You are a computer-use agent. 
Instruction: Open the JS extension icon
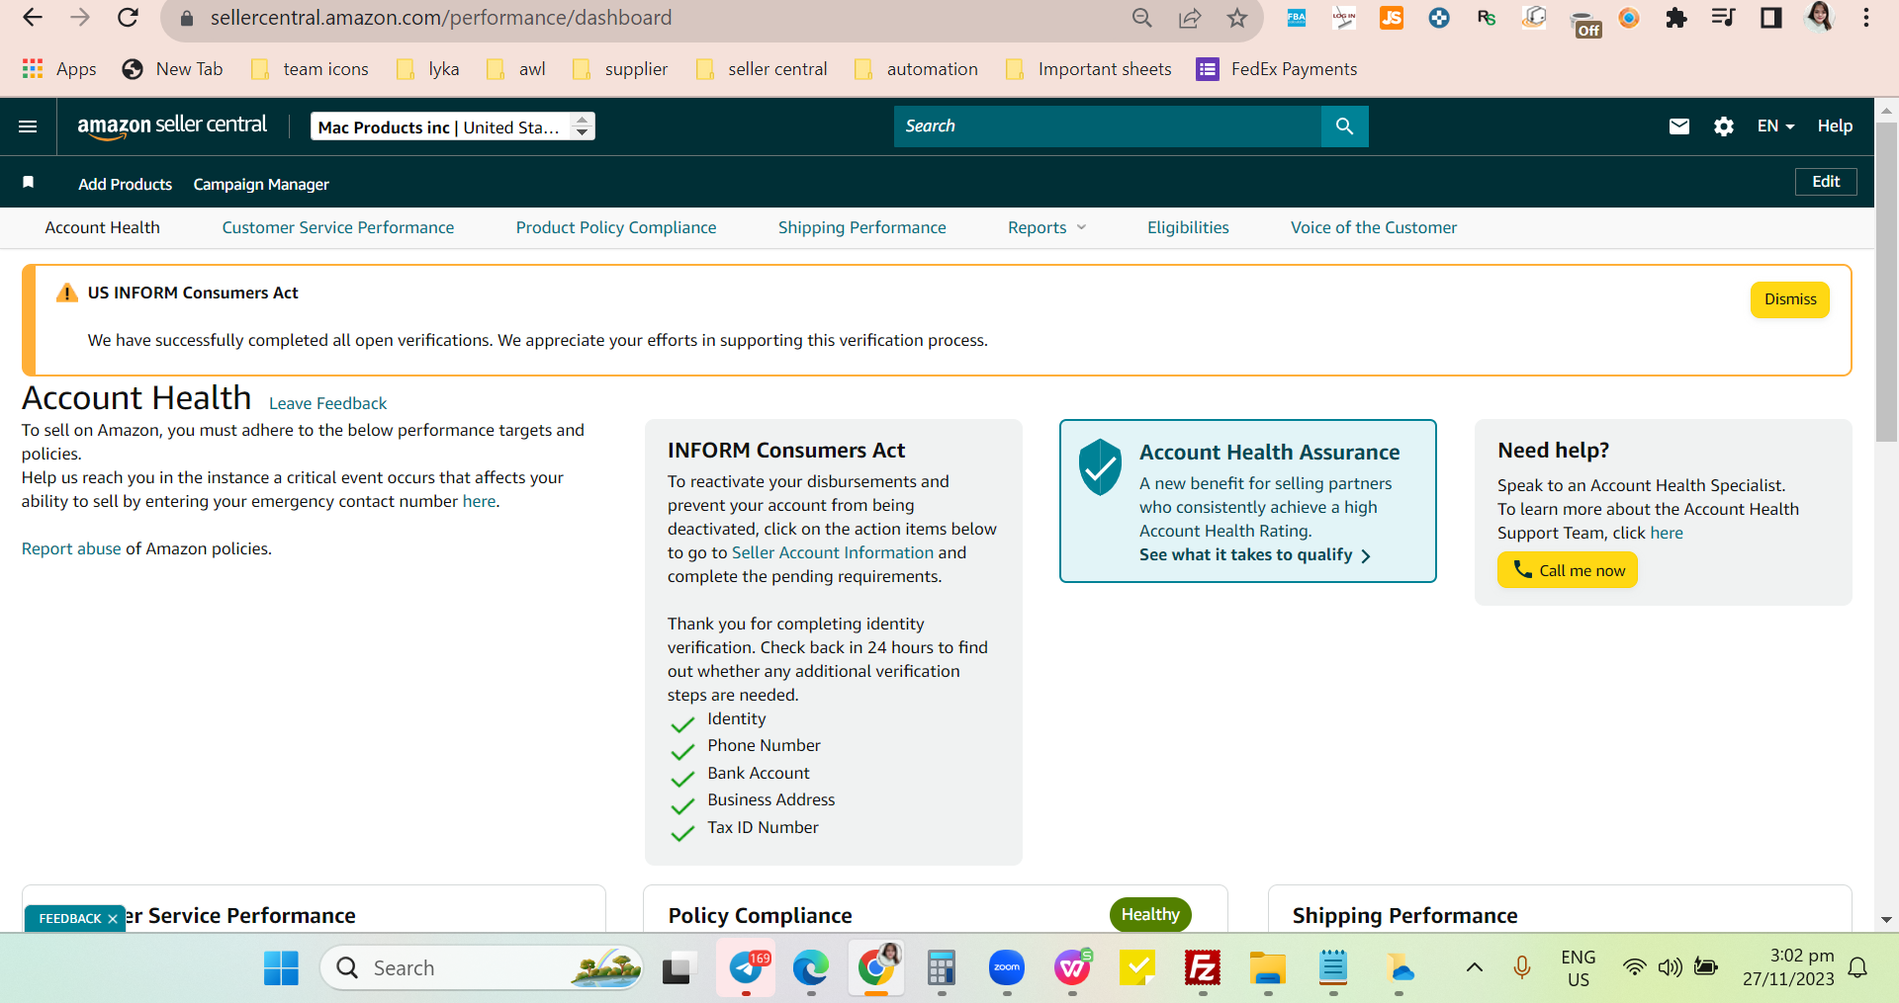[x=1392, y=18]
